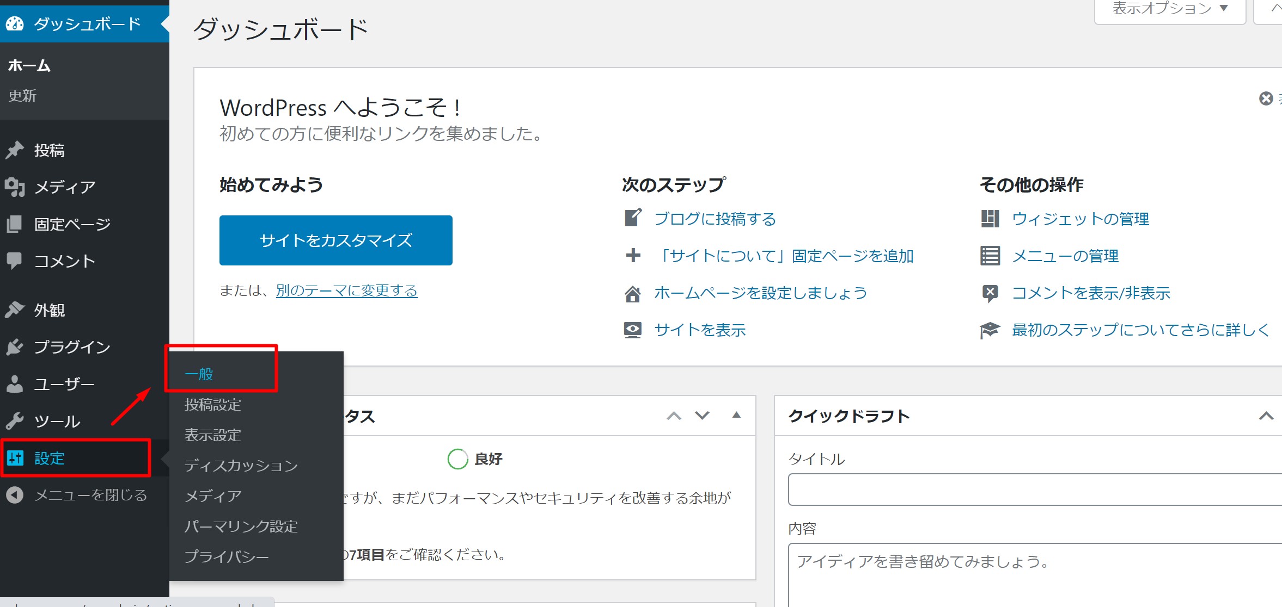Click the Dashboard gauge icon in sidebar
The width and height of the screenshot is (1282, 607).
click(x=15, y=23)
